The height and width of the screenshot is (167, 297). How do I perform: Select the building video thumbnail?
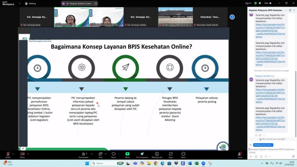pyautogui.click(x=175, y=17)
